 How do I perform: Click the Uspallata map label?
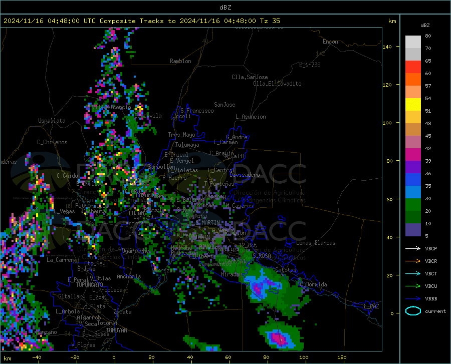[x=52, y=121]
